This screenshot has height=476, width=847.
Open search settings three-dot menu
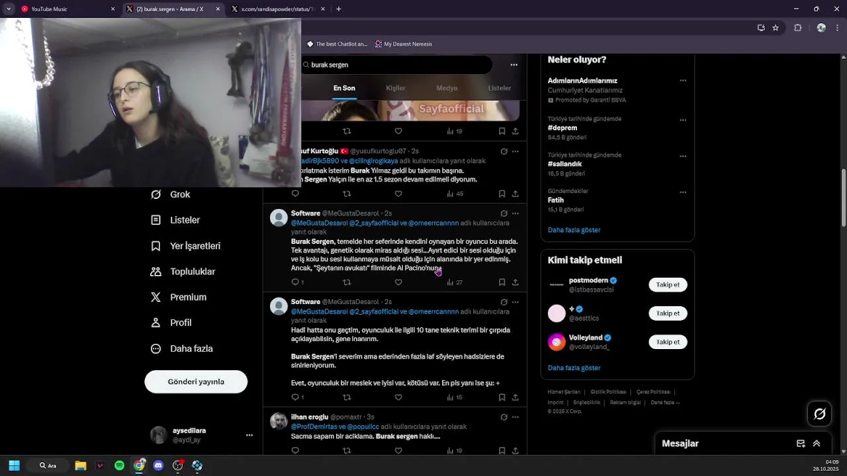(513, 65)
